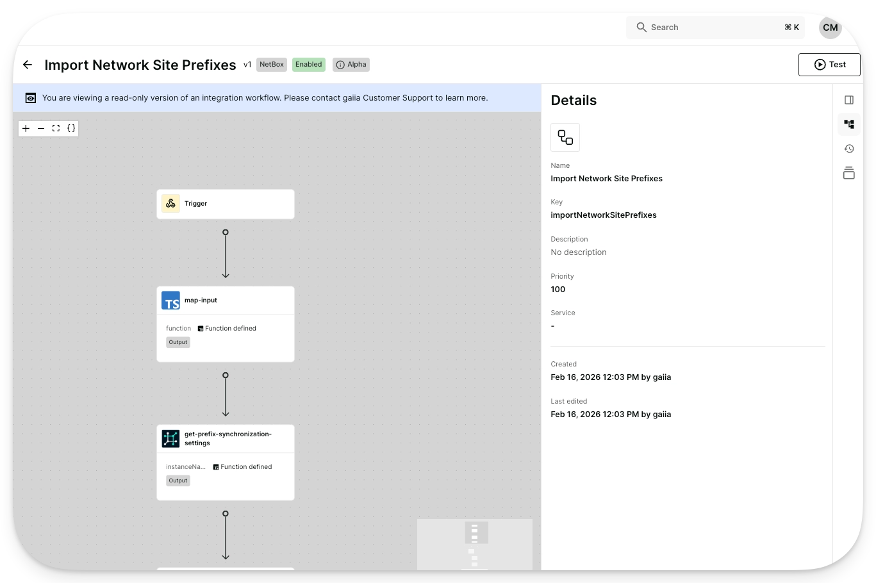Click Output tag on map-input node
Screen dimensions: 876x583
click(178, 342)
